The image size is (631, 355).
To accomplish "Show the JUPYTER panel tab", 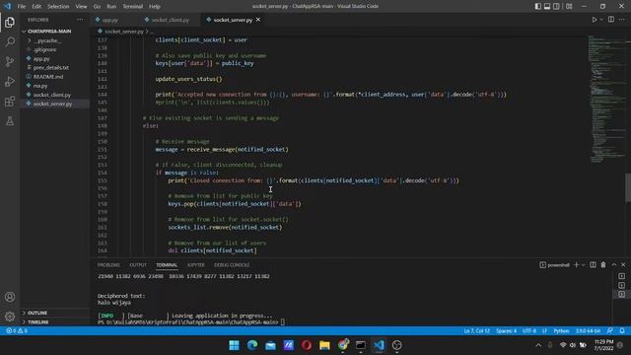I will click(x=196, y=265).
